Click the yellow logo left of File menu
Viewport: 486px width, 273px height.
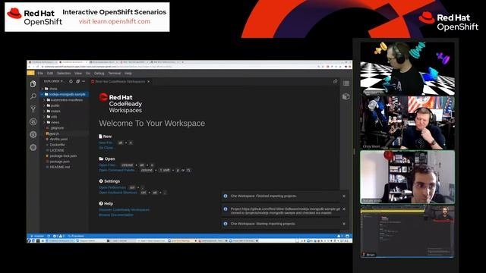click(30, 73)
